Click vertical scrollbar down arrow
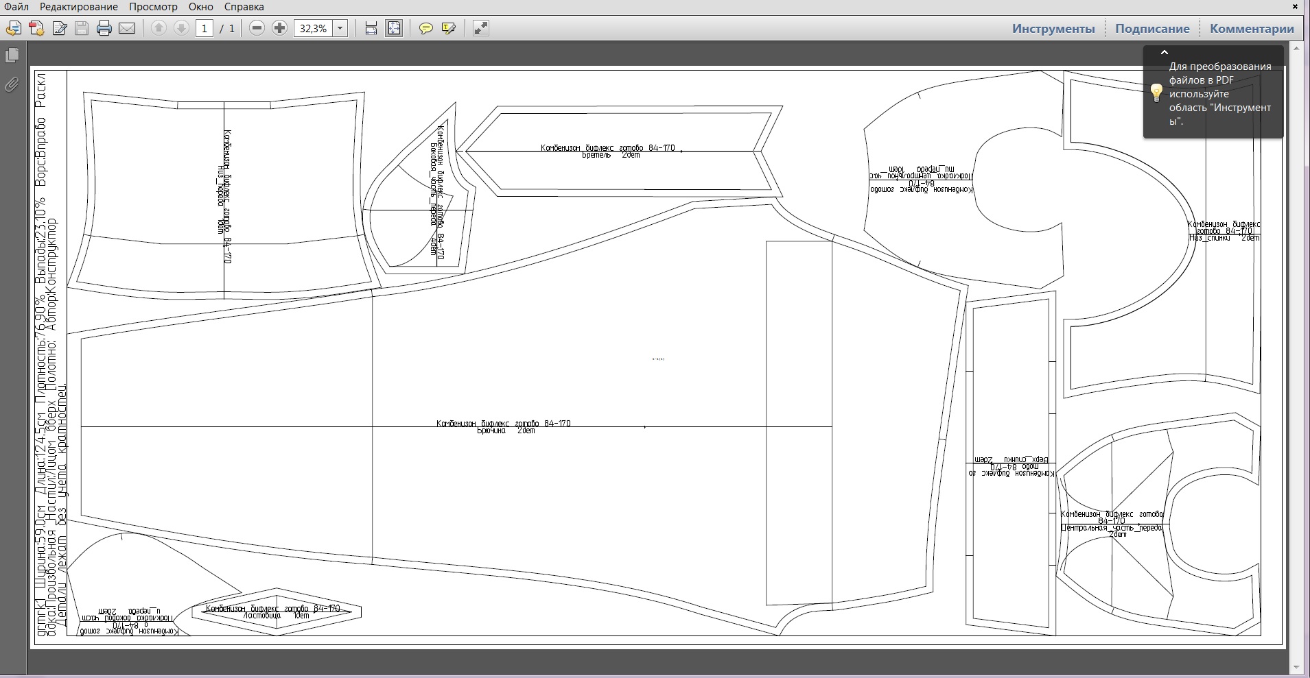The image size is (1310, 678). 1296,667
